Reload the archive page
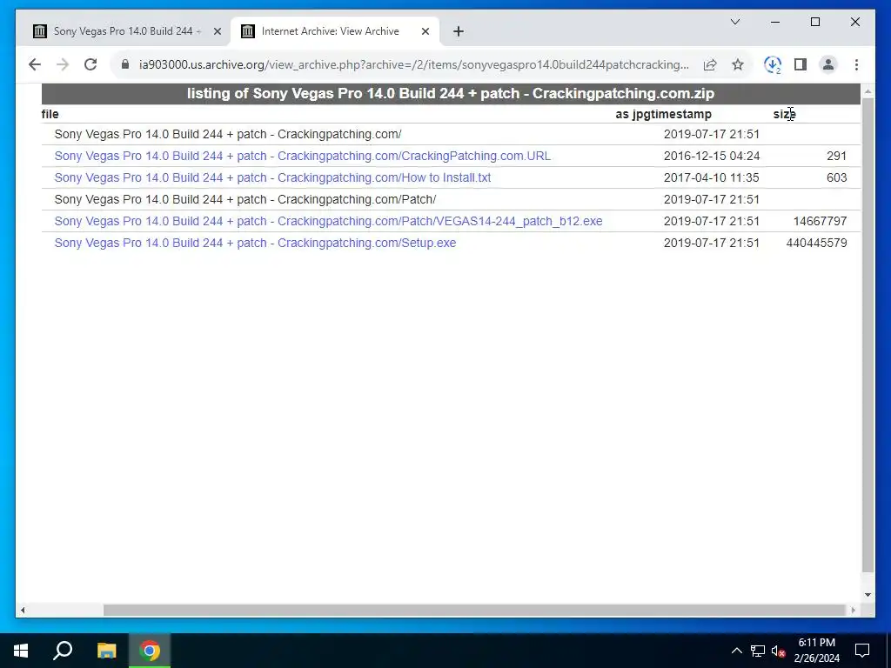The image size is (891, 668). pyautogui.click(x=90, y=64)
